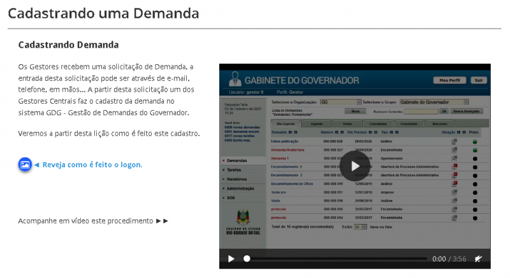This screenshot has height=278, width=510.
Task: Click 'Sair' button in video preview
Action: [479, 80]
